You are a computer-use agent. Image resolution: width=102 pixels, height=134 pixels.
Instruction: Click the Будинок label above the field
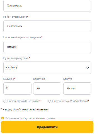coord(9,79)
